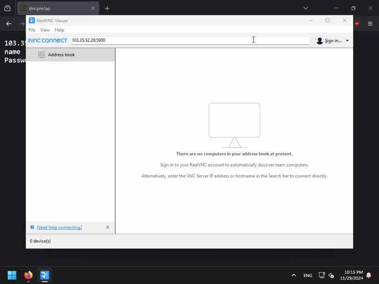Viewport: 379px width, 284px height.
Task: Click the uBlock extension icon in the browser
Action: coord(357,24)
